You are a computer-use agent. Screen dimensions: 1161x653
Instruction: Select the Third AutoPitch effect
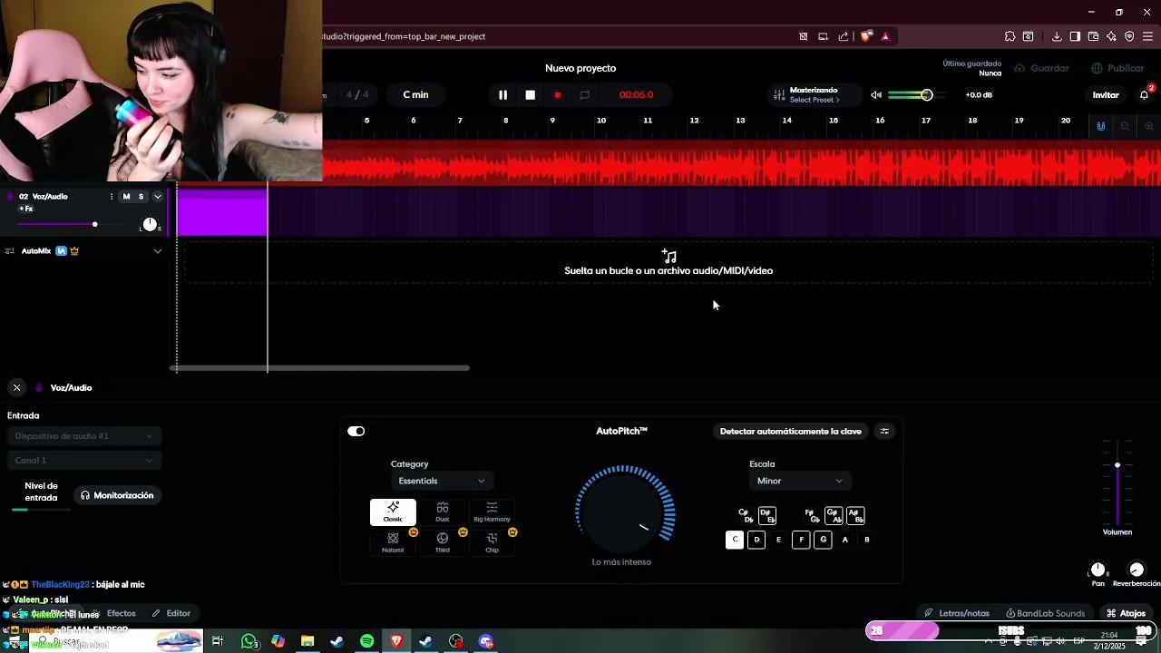(442, 543)
